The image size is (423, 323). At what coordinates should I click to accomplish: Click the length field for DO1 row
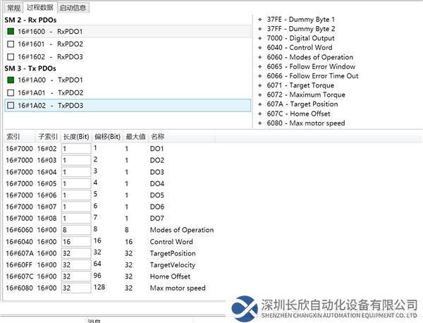(75, 149)
